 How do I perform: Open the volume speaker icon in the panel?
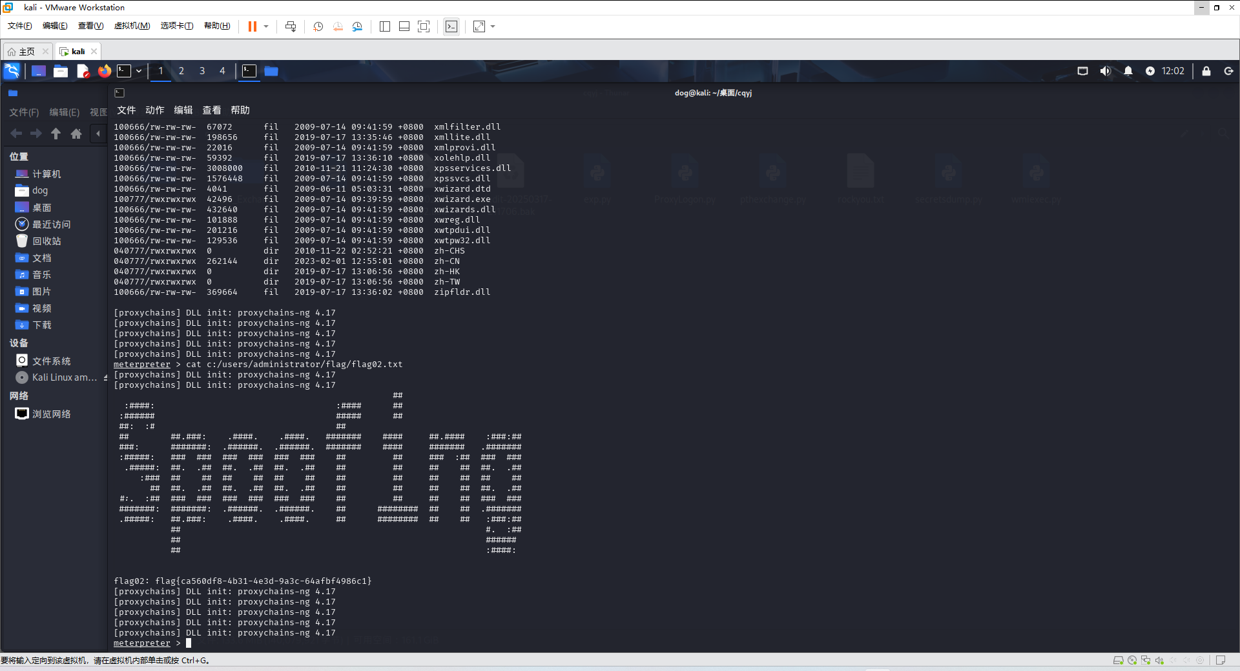[1105, 71]
